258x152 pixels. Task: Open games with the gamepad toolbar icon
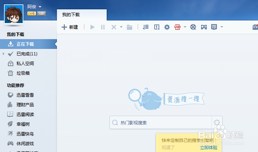(204, 27)
